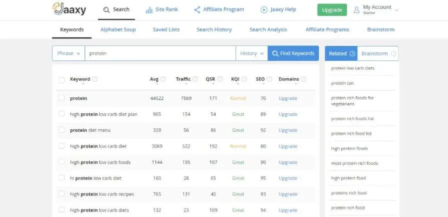
Task: Click related term 'protein low carb diets'
Action: pyautogui.click(x=353, y=68)
